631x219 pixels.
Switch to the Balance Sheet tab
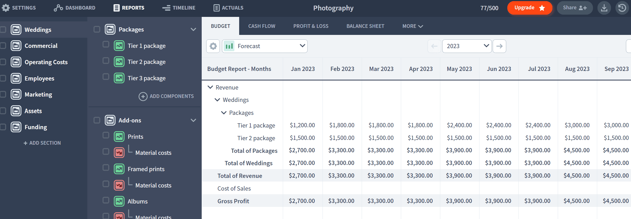point(365,26)
